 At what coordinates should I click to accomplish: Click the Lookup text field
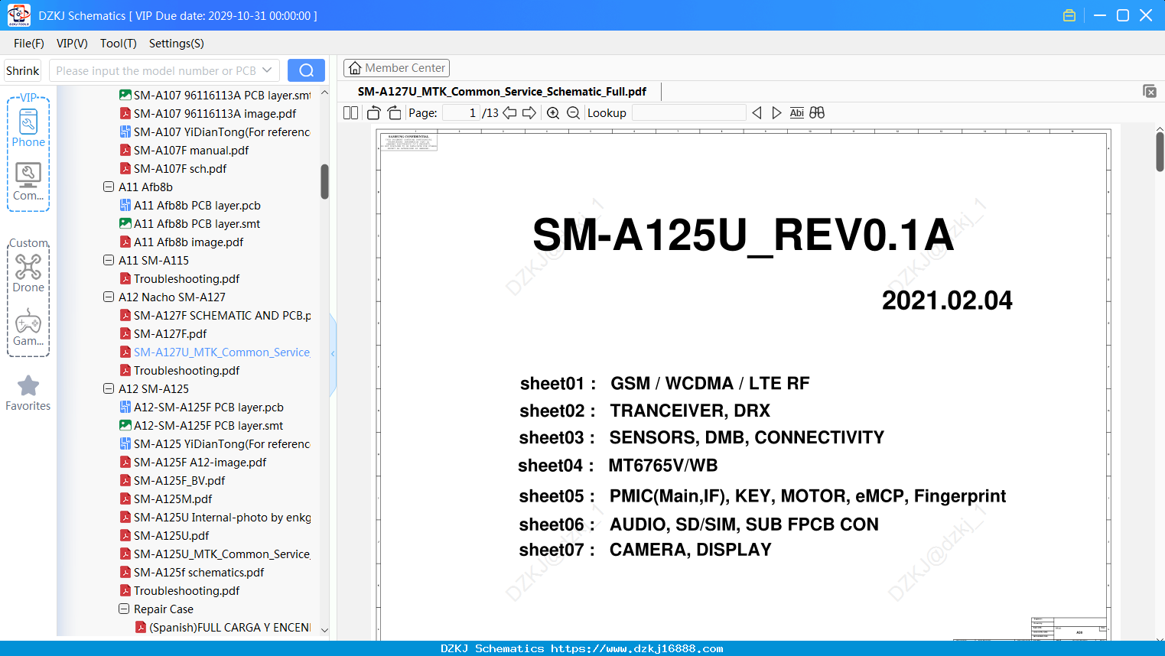(688, 113)
